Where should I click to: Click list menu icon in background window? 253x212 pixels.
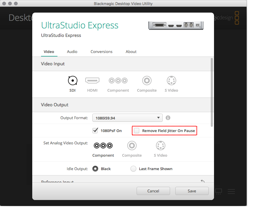click(231, 192)
